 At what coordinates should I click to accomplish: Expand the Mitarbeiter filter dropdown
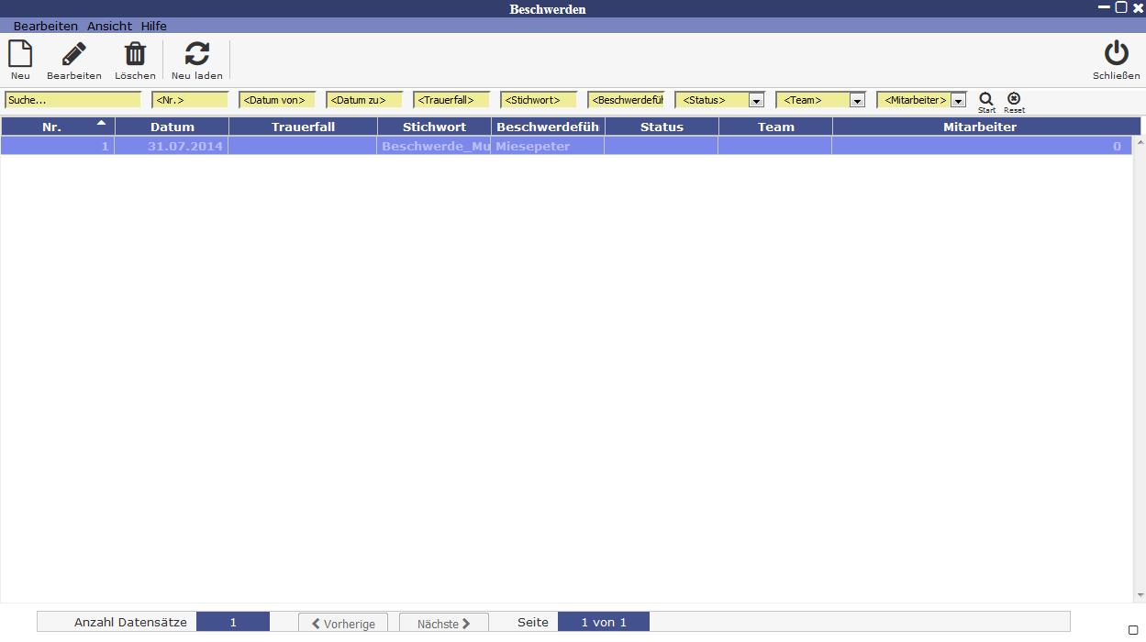[958, 101]
